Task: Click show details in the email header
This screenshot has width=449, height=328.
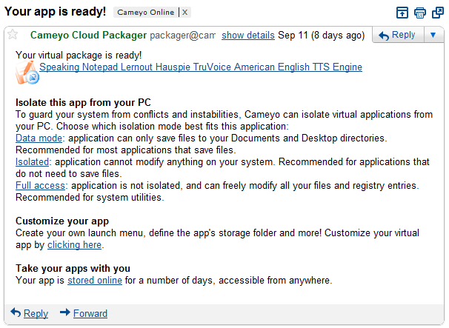Action: pyautogui.click(x=248, y=36)
